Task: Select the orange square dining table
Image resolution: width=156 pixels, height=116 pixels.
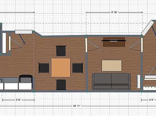Action: tap(61, 68)
